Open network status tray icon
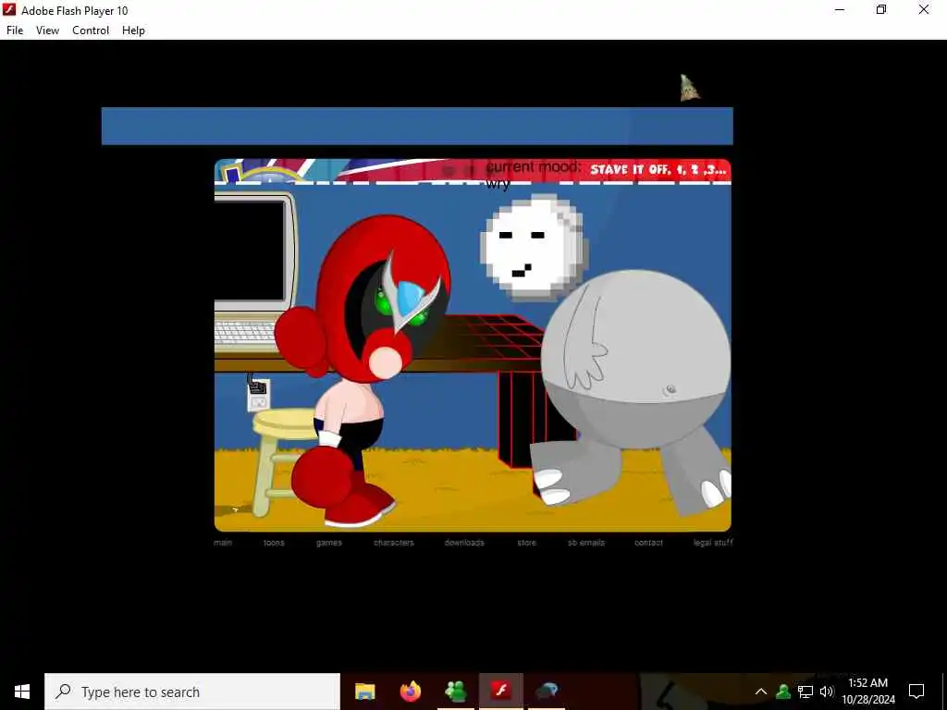This screenshot has width=947, height=710. pos(806,692)
